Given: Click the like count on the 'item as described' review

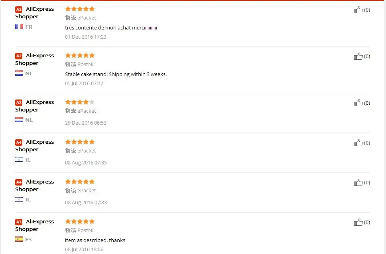Looking at the screenshot, I should click(367, 222).
